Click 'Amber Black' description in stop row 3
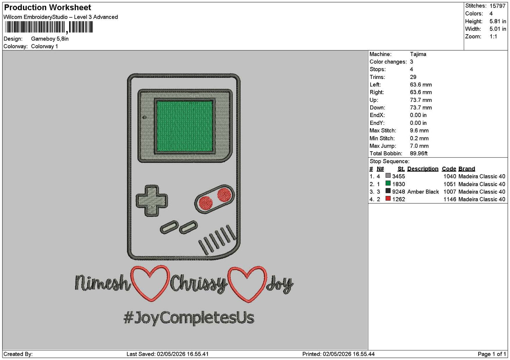510x360 pixels. pyautogui.click(x=423, y=192)
